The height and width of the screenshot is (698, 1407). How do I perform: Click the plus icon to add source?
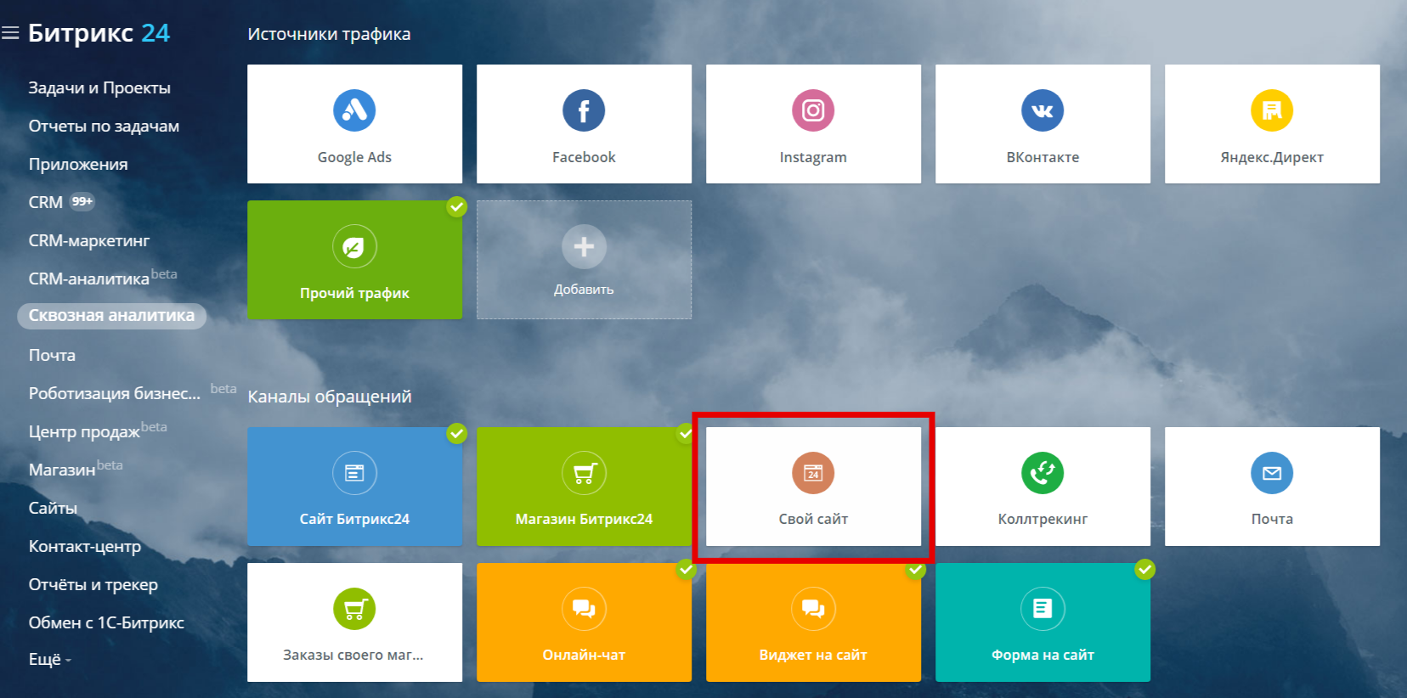pyautogui.click(x=584, y=246)
